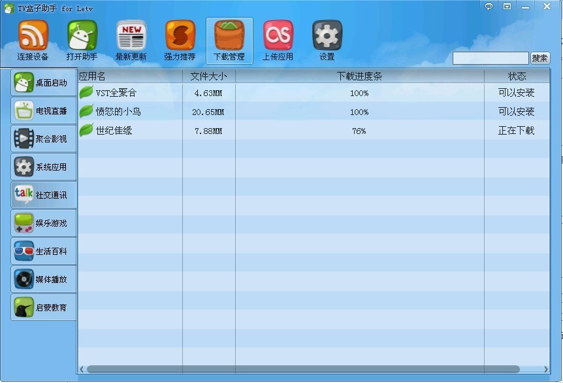Select the 启蒙教育 education category
563x383 pixels.
pos(44,307)
